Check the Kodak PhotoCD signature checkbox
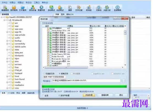The image size is (153, 112). 48,56
